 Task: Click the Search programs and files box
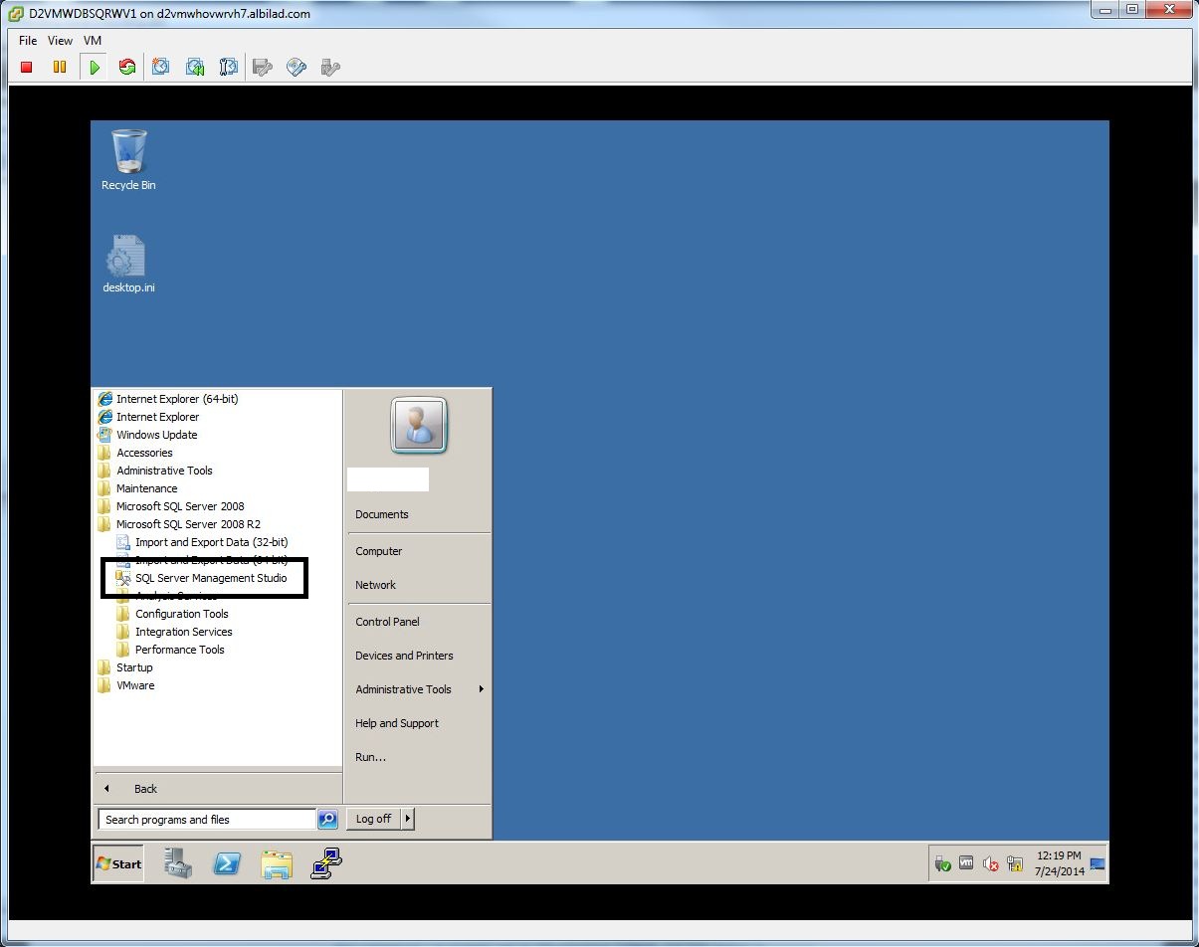207,820
